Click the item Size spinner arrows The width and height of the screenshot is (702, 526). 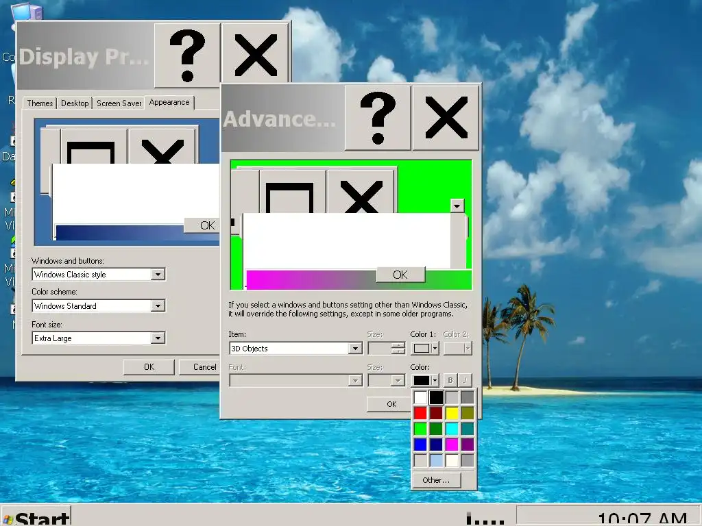point(398,348)
